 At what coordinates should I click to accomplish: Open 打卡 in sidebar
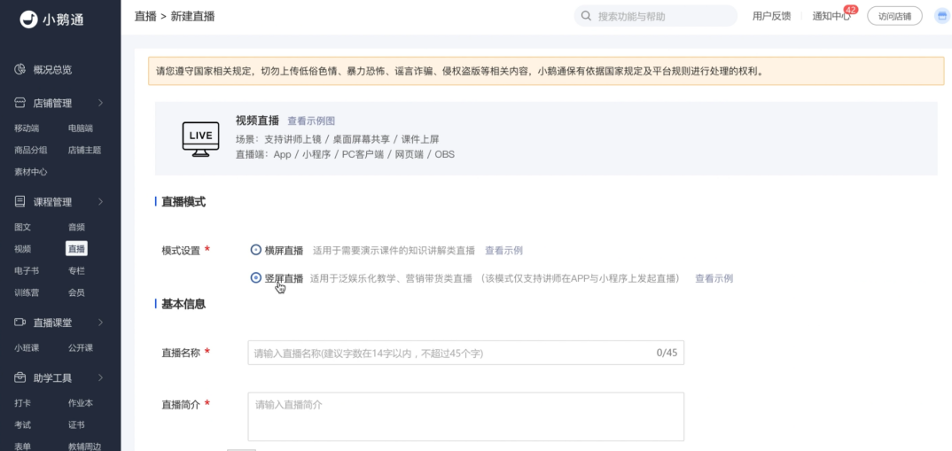click(x=22, y=403)
